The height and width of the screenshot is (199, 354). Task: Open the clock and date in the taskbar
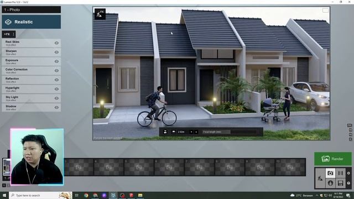tap(338, 195)
